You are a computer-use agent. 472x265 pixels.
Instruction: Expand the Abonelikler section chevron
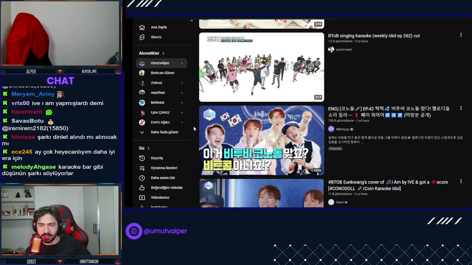click(163, 53)
